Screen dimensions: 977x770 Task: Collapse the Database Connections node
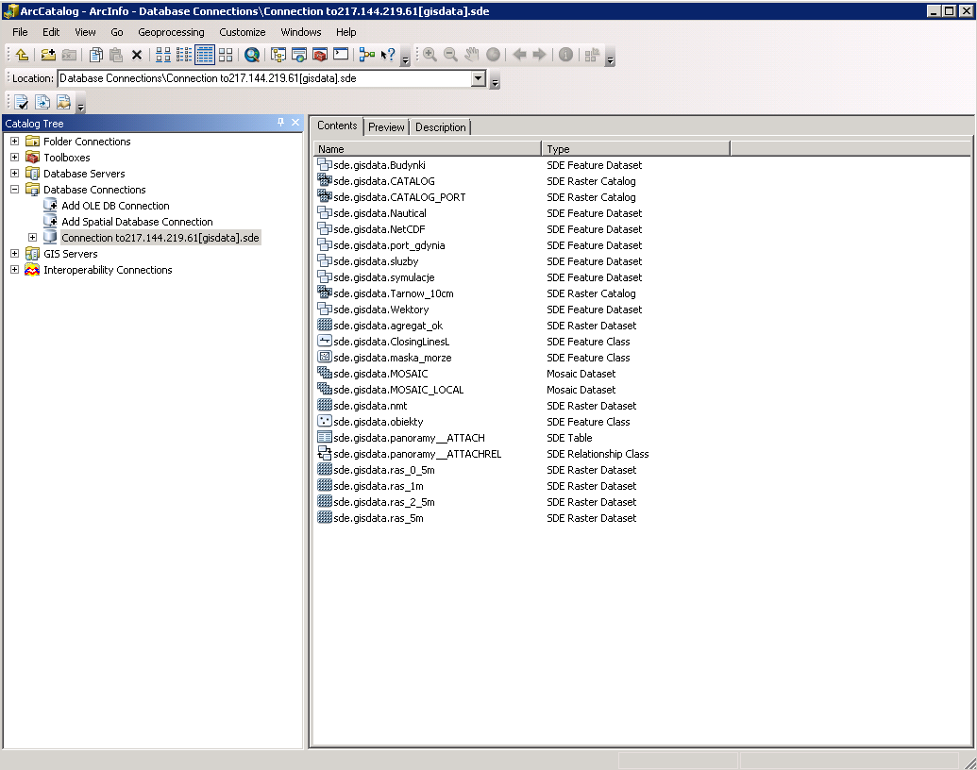(x=15, y=190)
